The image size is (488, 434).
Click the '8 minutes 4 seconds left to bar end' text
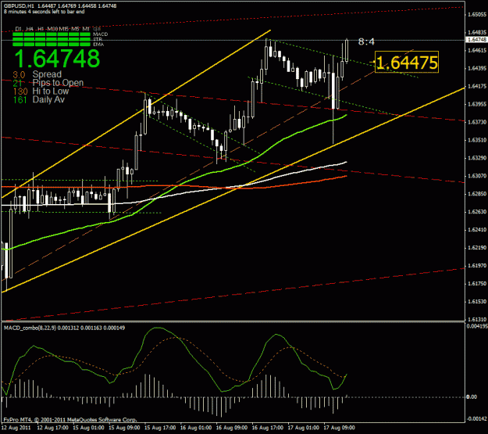[x=45, y=12]
